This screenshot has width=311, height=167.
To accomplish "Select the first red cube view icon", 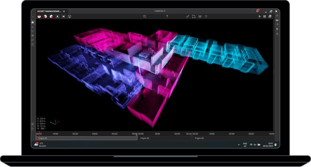I will click(39, 16).
